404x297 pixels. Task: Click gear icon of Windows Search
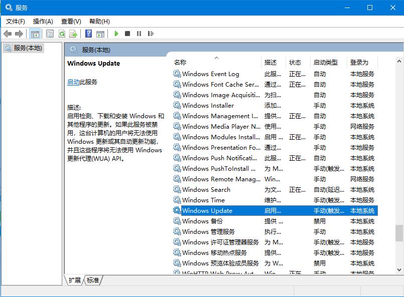coord(177,189)
